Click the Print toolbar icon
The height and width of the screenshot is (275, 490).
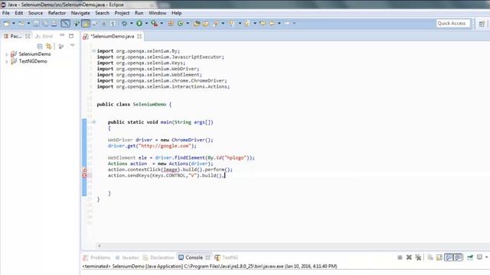tap(54, 24)
